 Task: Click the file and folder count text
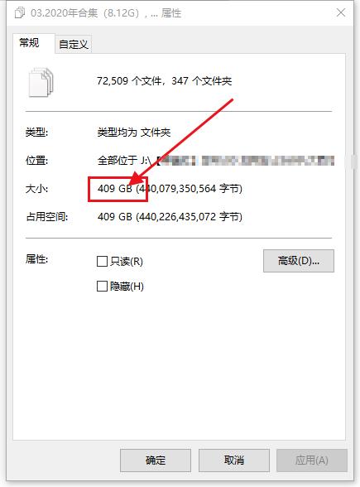pyautogui.click(x=165, y=81)
